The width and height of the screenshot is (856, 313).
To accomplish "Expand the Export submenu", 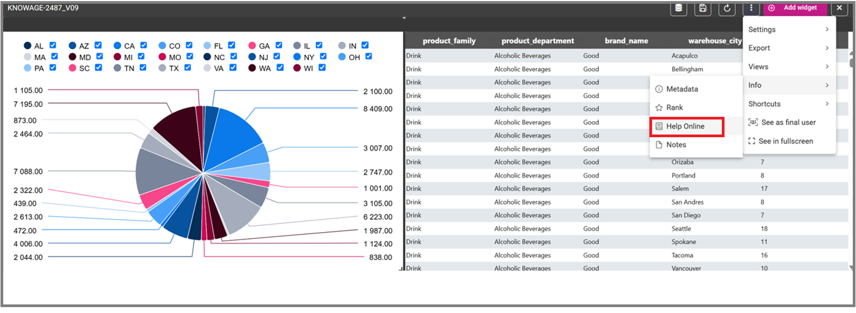I will [x=789, y=48].
